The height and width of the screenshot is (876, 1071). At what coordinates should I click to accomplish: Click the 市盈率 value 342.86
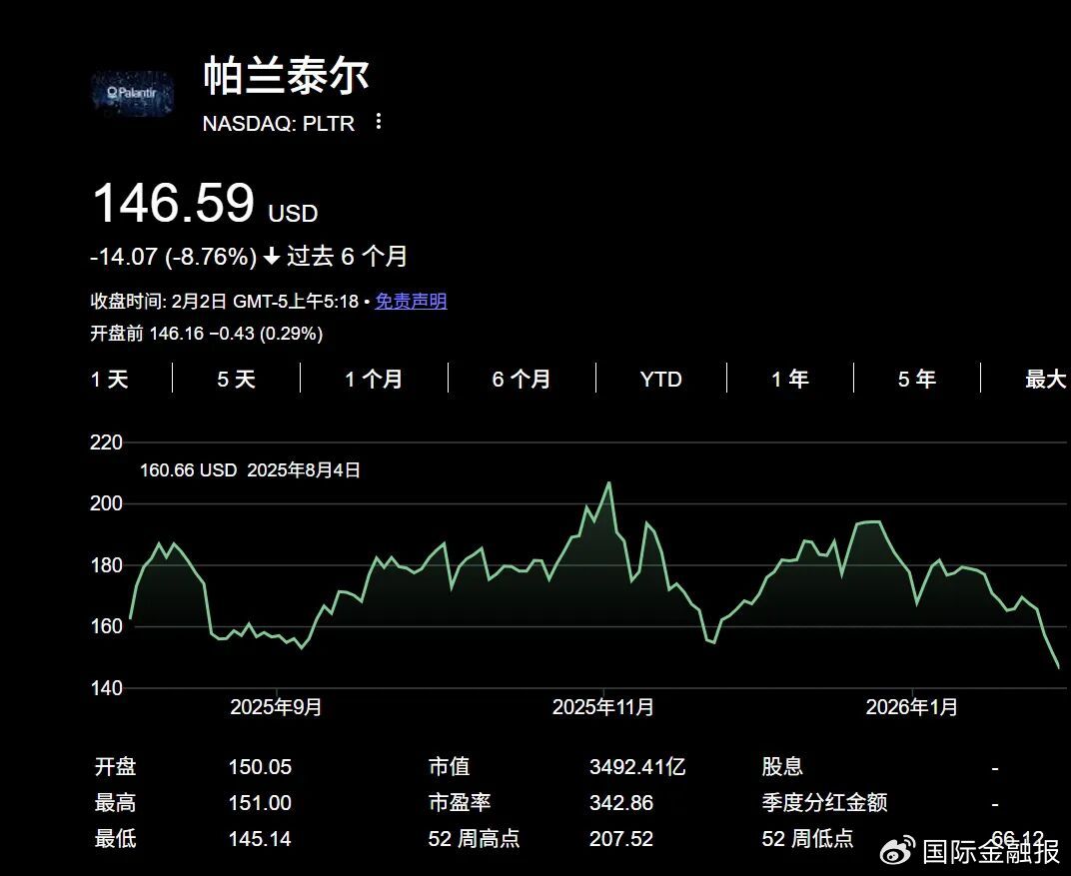tap(621, 803)
